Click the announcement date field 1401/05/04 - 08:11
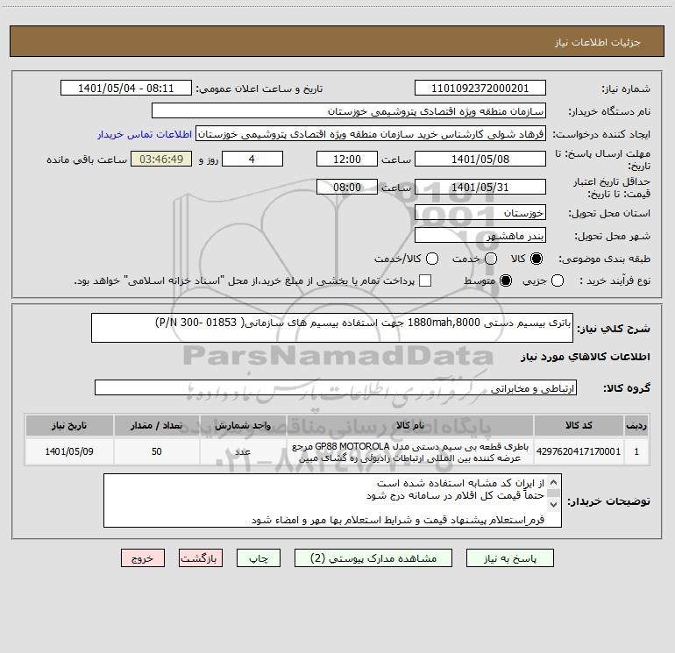This screenshot has height=653, width=675. pos(126,89)
